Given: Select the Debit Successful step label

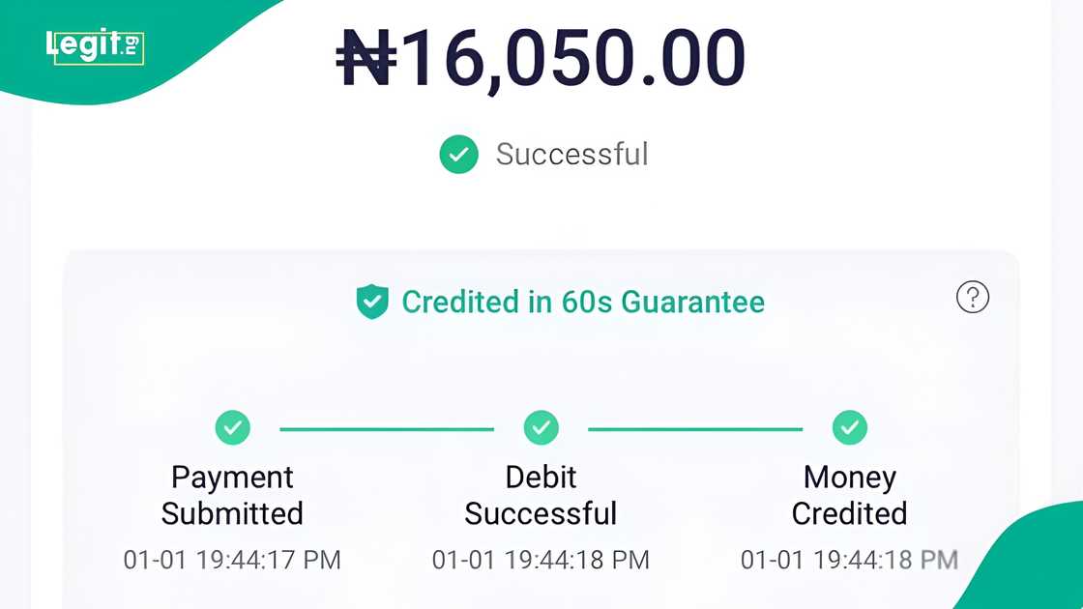Looking at the screenshot, I should [541, 494].
